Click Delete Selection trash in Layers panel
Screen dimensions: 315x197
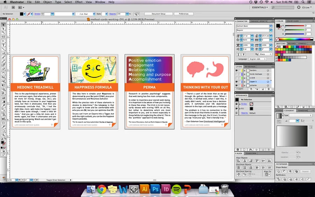pos(268,89)
